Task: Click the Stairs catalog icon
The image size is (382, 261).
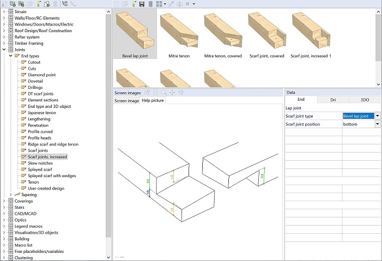Action: click(x=11, y=207)
